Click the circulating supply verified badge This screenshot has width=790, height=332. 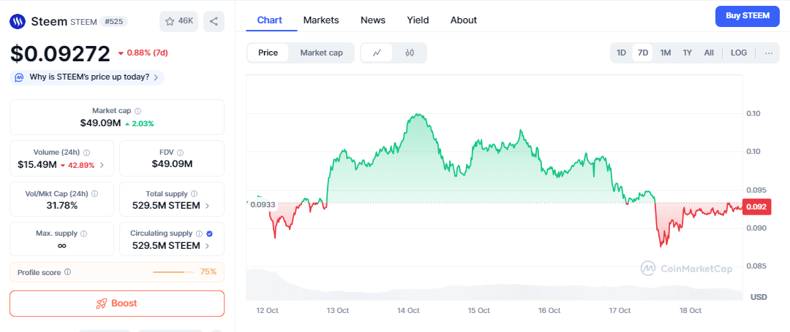coord(210,233)
